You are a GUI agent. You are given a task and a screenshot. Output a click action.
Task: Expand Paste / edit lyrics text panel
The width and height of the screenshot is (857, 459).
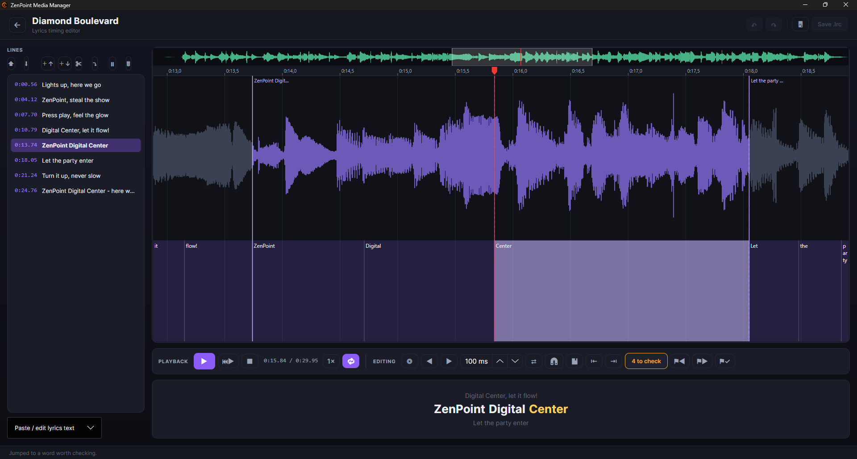point(54,428)
